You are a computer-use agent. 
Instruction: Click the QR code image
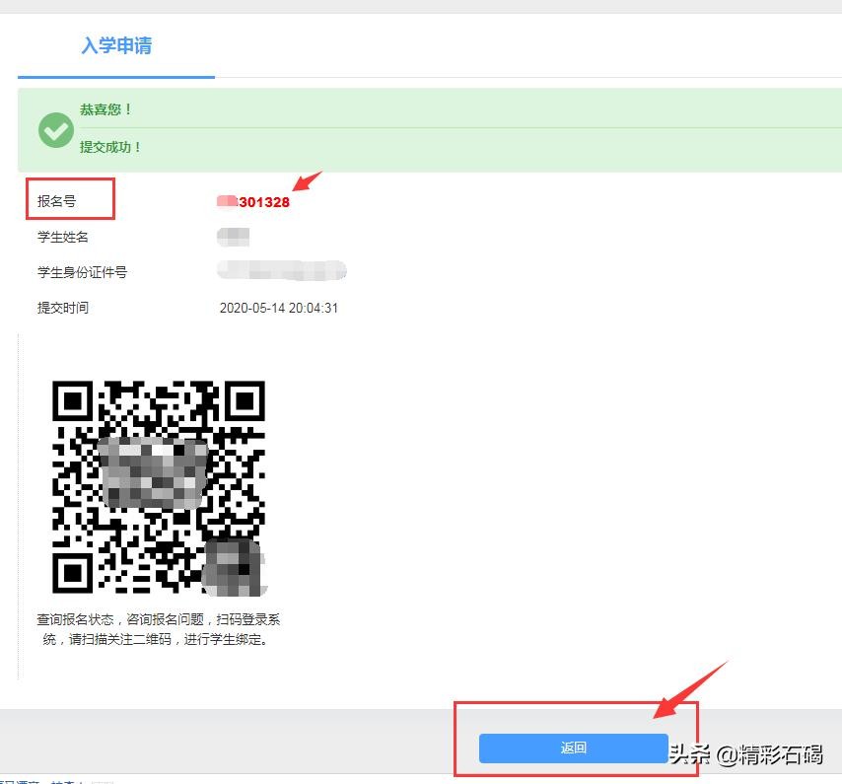[x=159, y=486]
